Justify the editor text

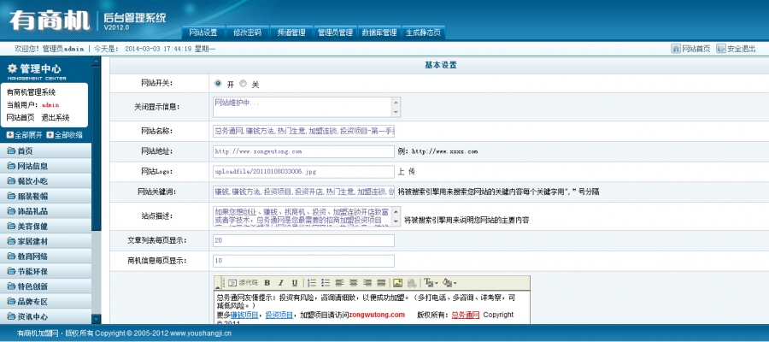coord(381,283)
